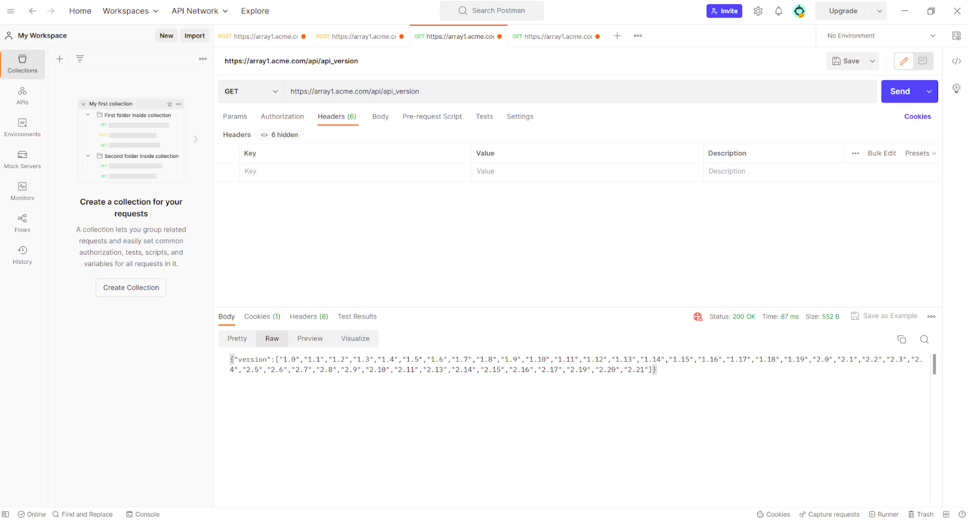
Task: Open the Save options dropdown arrow
Action: (x=873, y=61)
